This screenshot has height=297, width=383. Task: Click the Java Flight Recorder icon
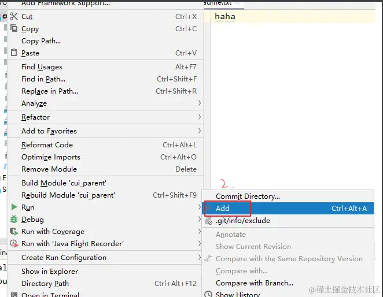point(14,243)
